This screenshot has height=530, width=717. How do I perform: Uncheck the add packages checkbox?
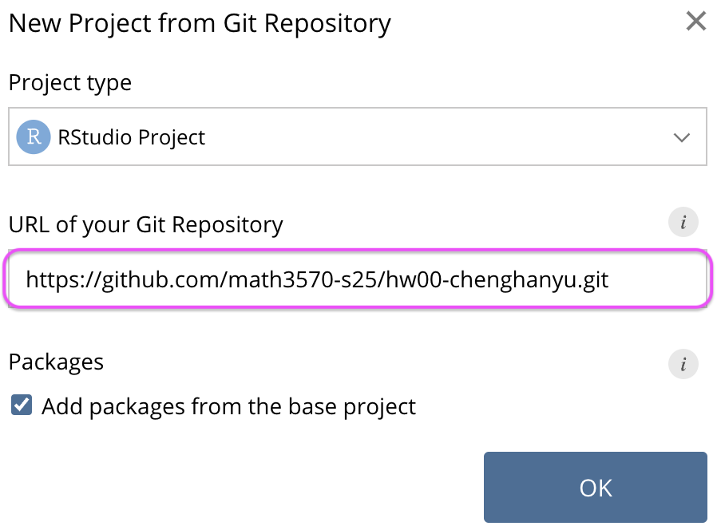pyautogui.click(x=22, y=405)
